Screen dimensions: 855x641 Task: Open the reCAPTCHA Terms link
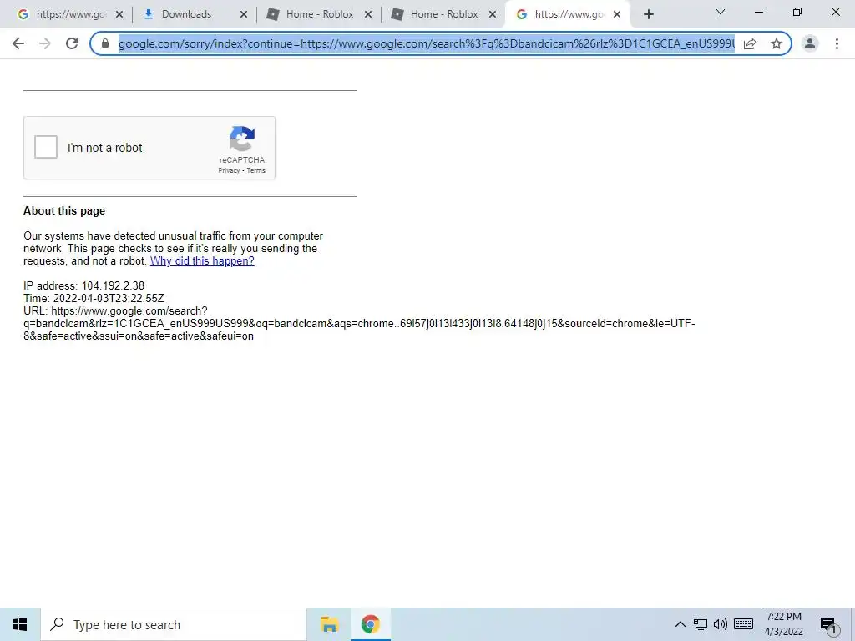[255, 170]
